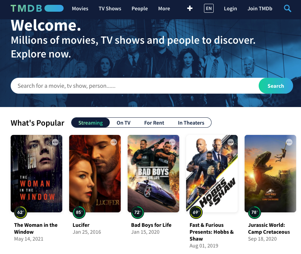Switch popular list to On TV
Screen dimensions: 301x254
pos(123,123)
